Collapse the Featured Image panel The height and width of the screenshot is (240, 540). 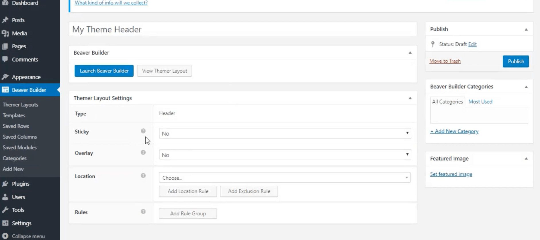(x=526, y=158)
